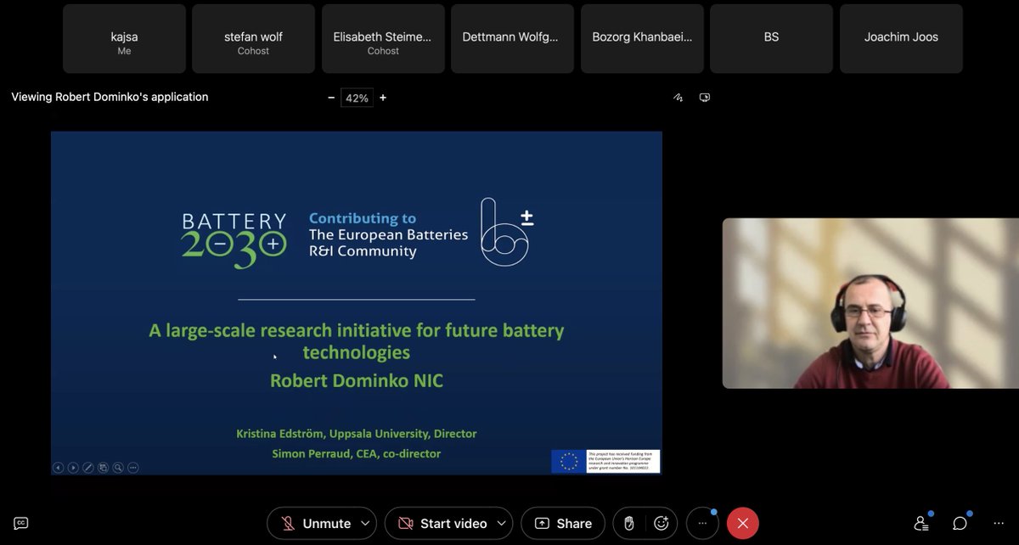This screenshot has width=1019, height=545.
Task: Raise your hand
Action: 629,524
